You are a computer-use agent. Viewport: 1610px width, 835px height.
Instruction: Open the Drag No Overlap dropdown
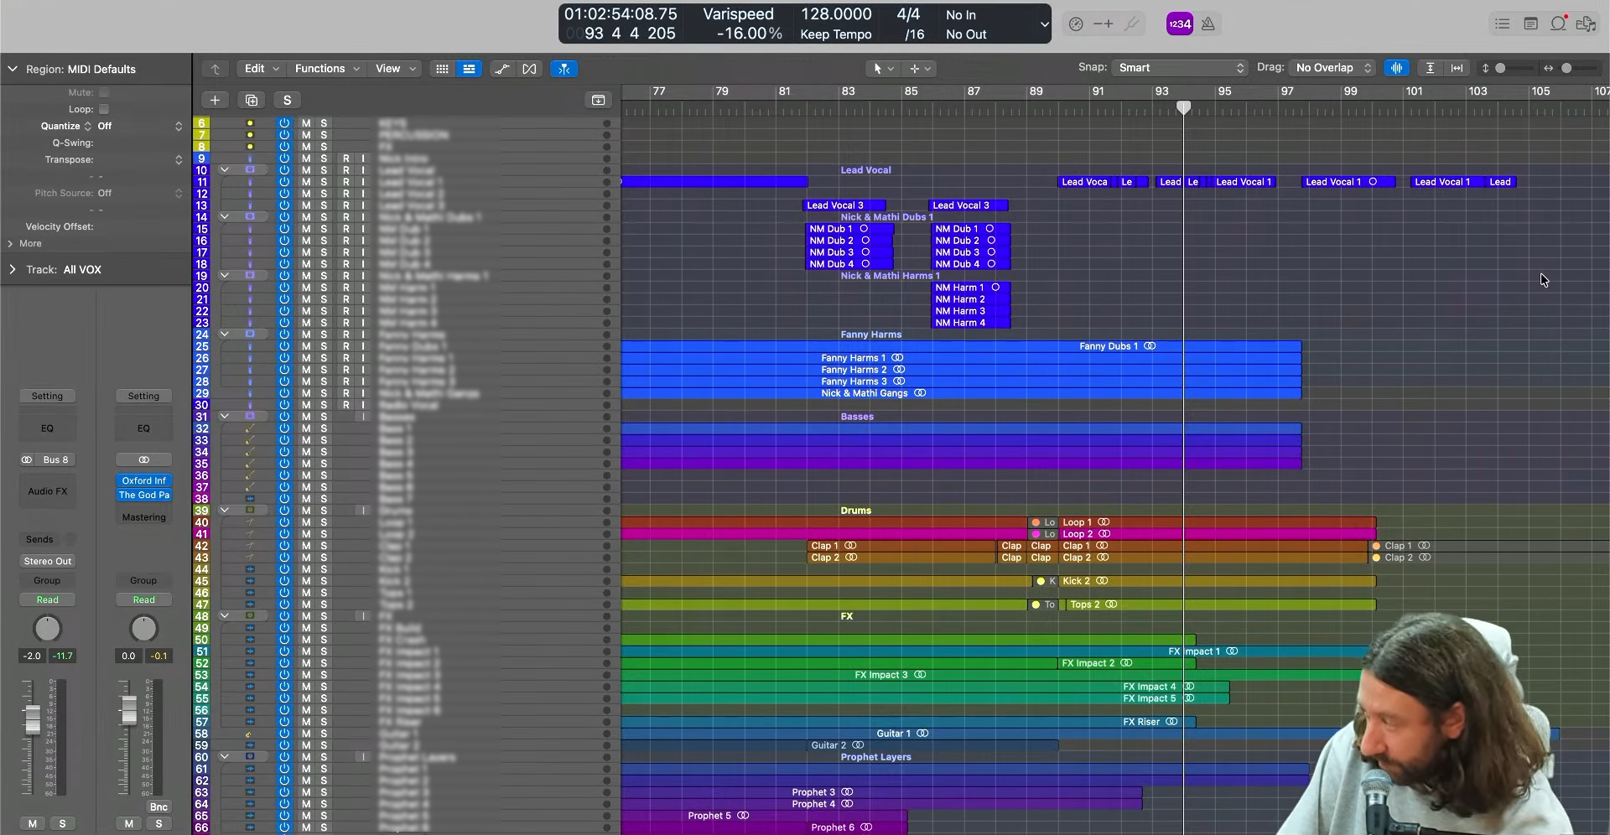pyautogui.click(x=1332, y=68)
